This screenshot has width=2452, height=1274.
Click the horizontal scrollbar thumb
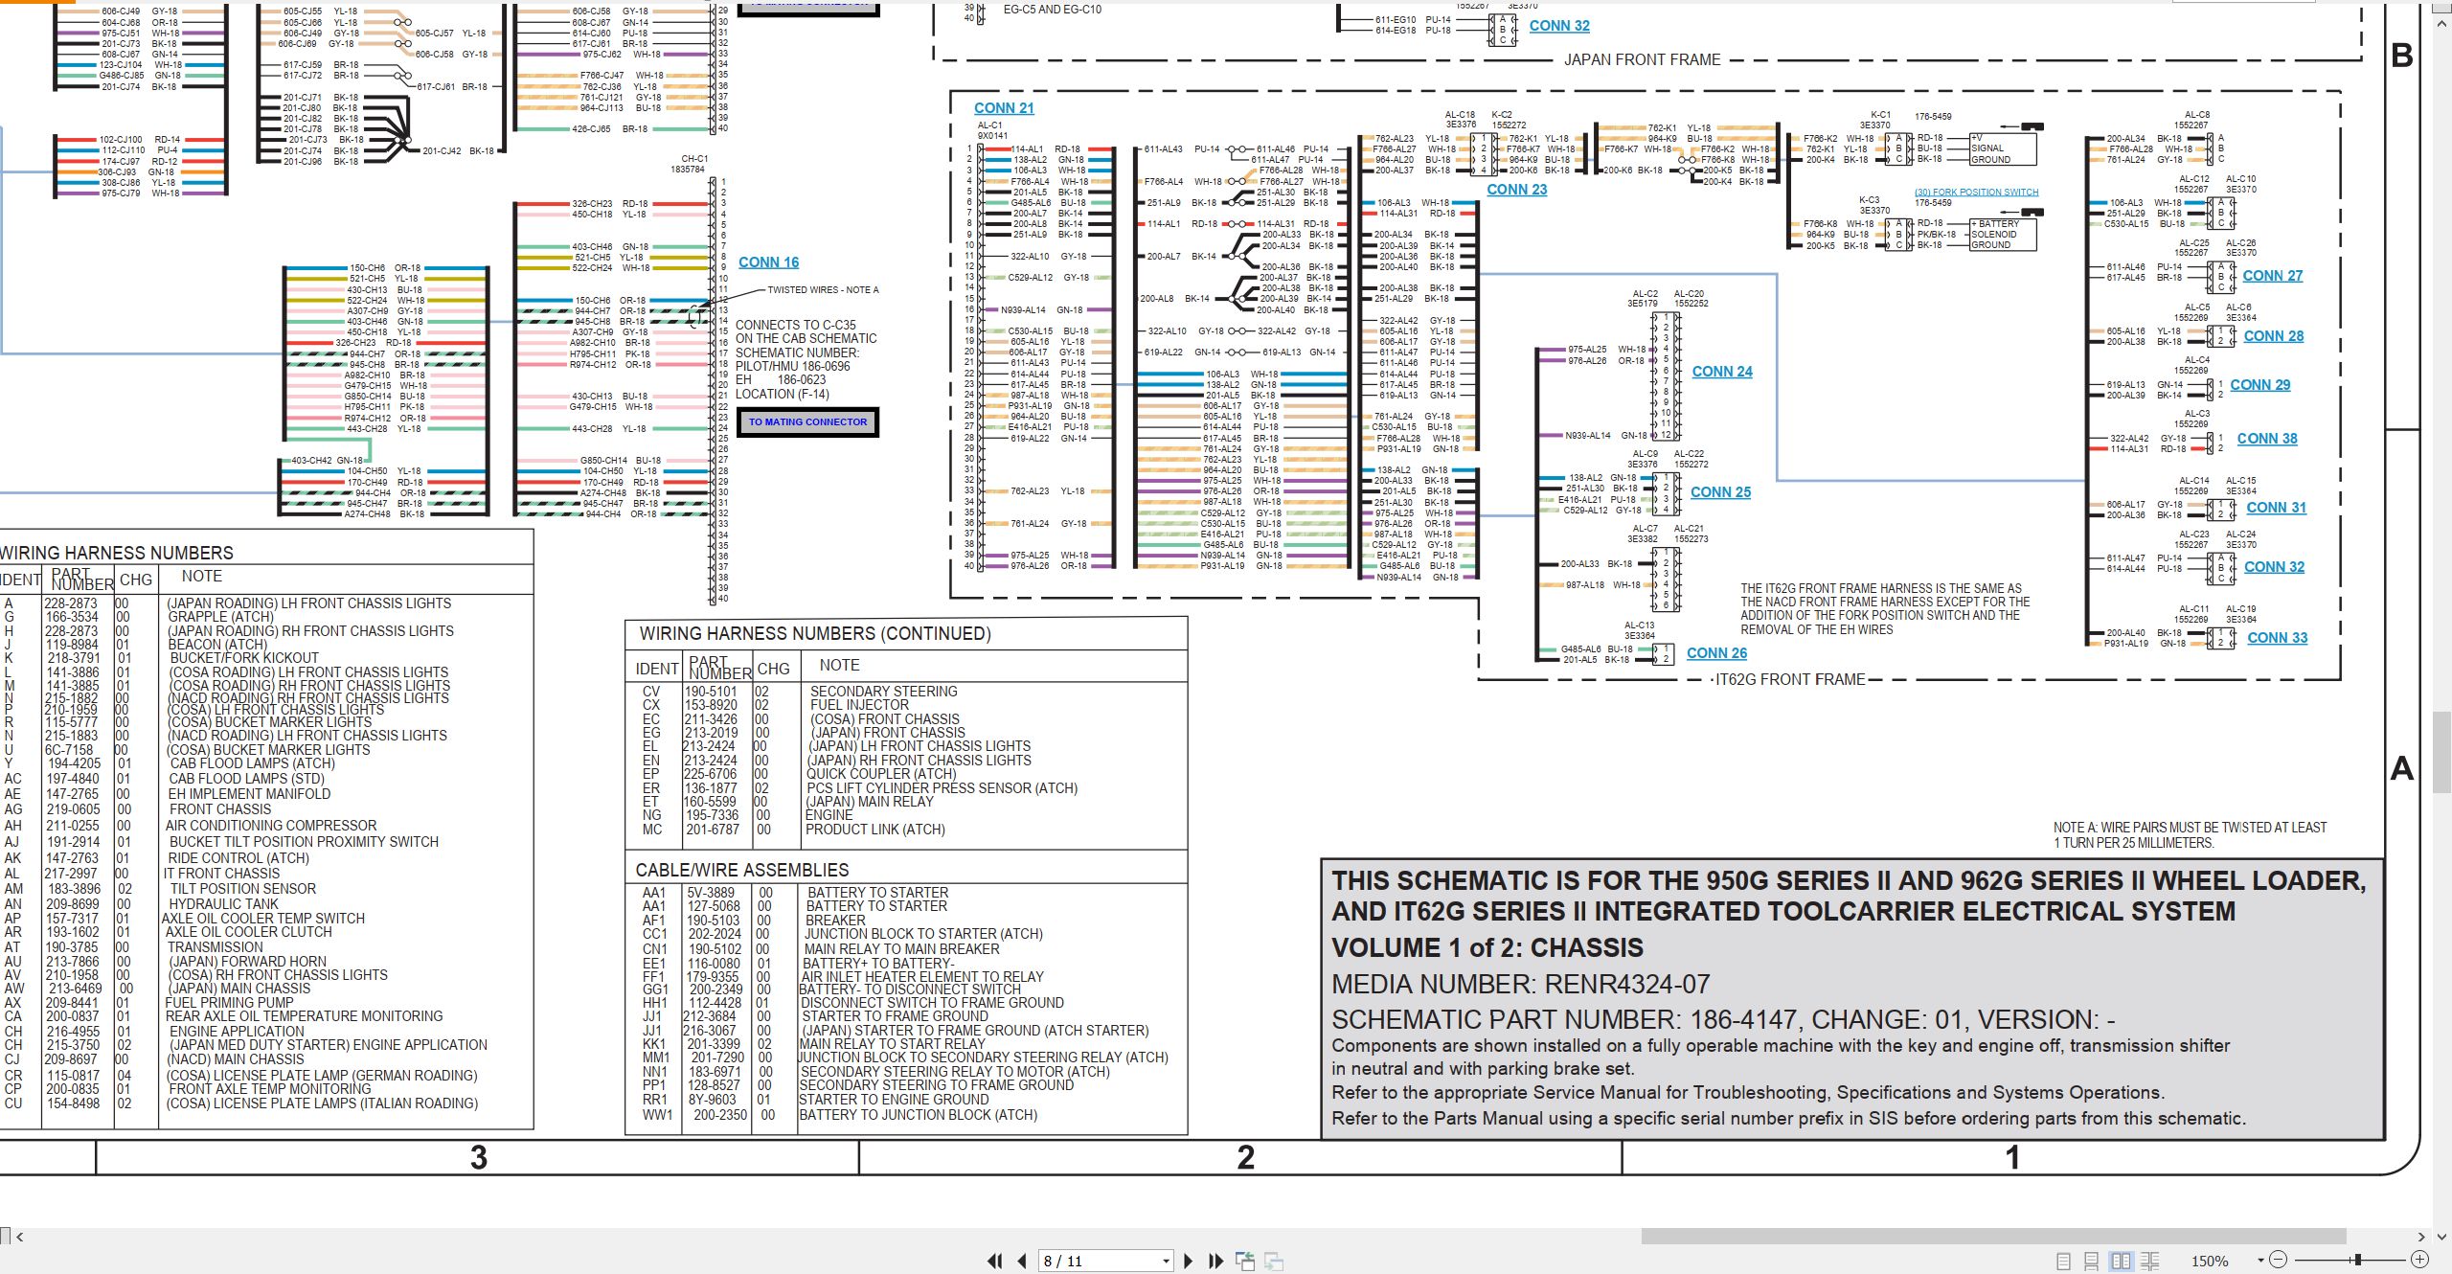pyautogui.click(x=1993, y=1237)
